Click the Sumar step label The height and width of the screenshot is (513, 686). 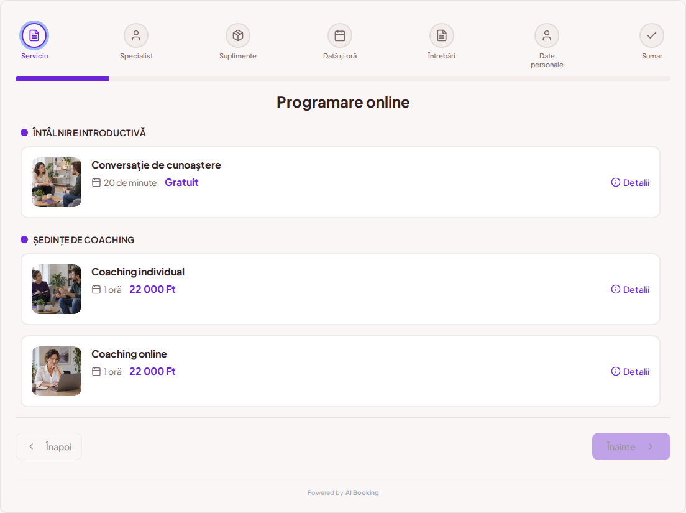(652, 56)
